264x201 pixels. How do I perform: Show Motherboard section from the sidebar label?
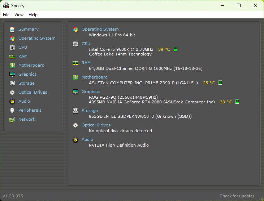31,65
